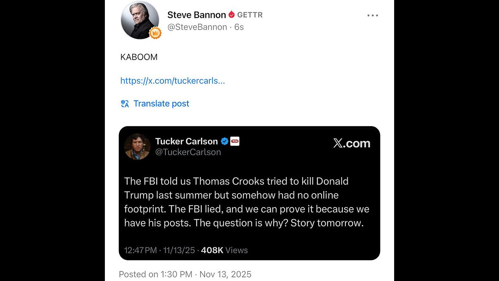Click the 408K Views count
Image resolution: width=499 pixels, height=281 pixels.
(224, 250)
